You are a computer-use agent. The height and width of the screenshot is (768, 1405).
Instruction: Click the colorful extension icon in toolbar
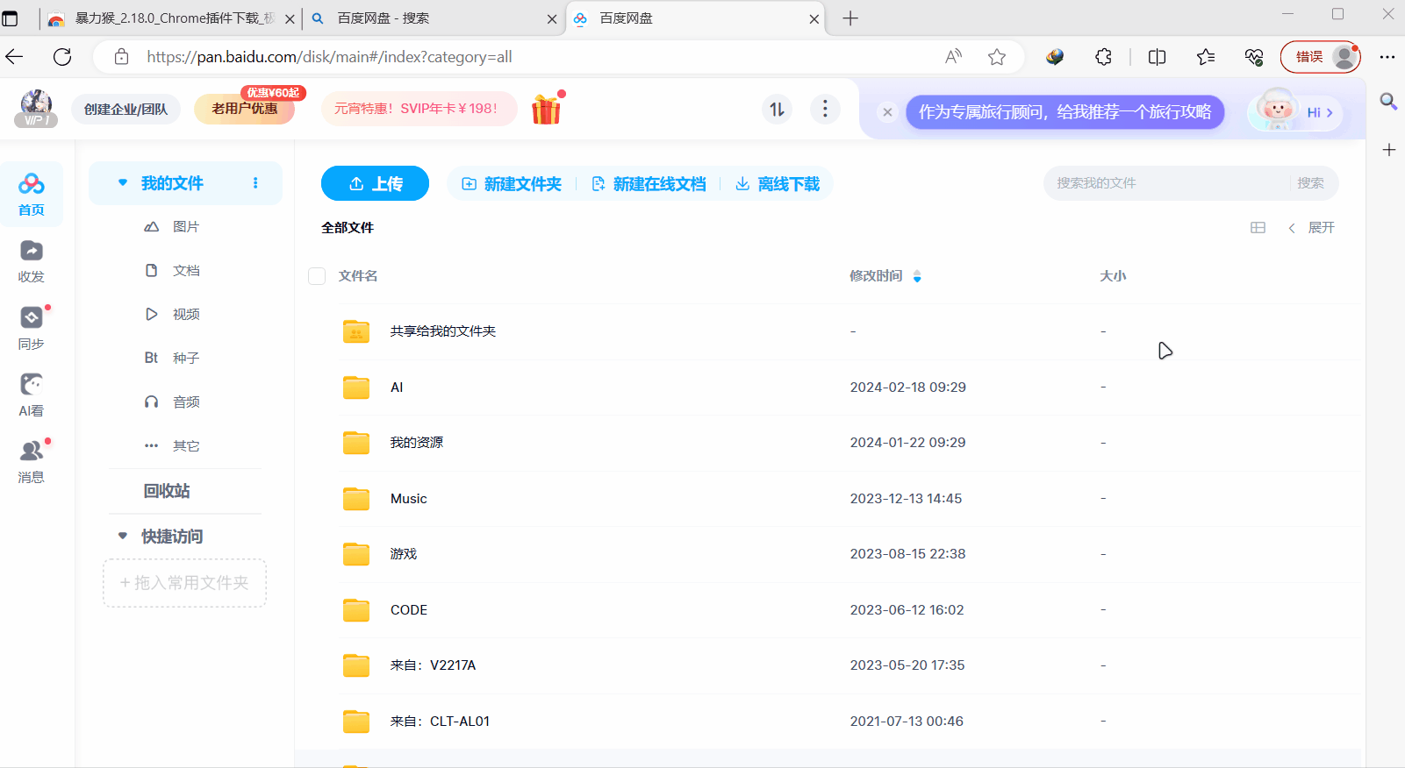point(1055,57)
